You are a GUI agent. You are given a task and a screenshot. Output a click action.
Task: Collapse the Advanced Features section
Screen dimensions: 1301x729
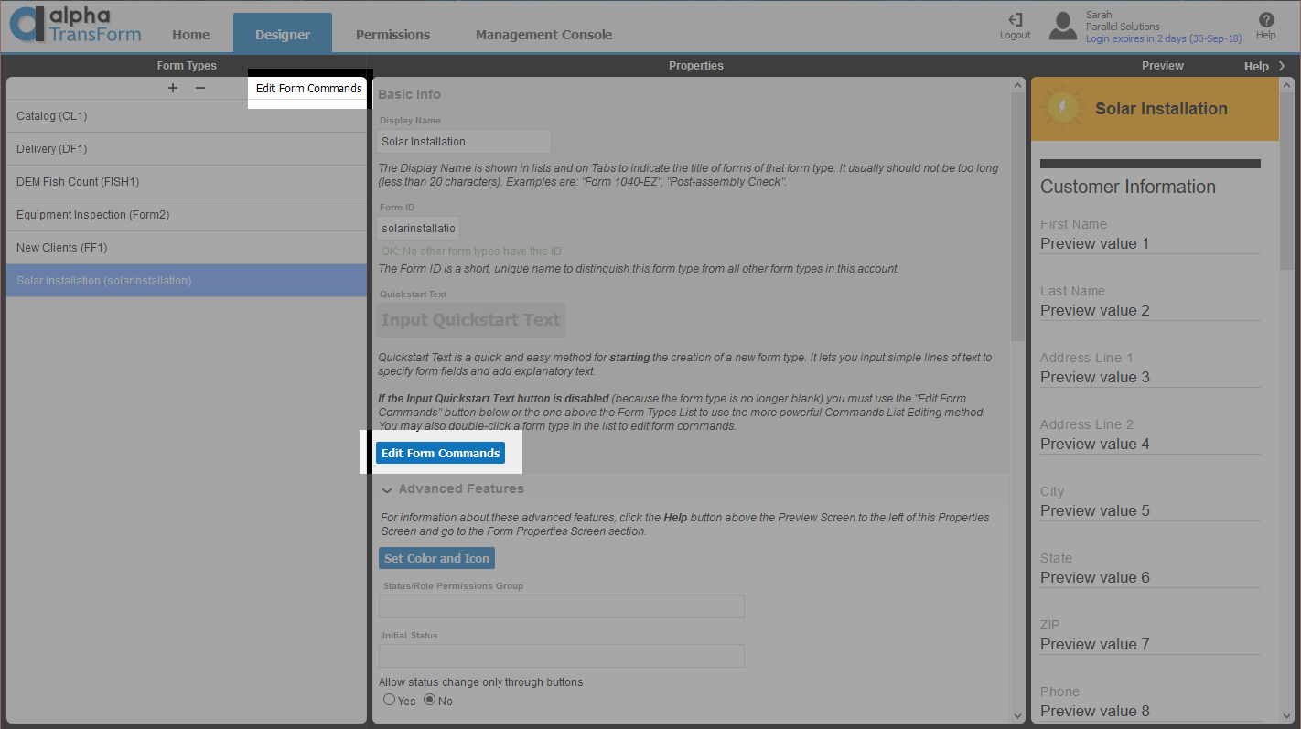coord(387,489)
